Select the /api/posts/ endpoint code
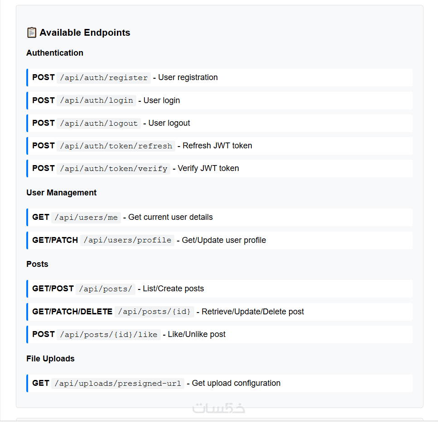 [x=106, y=289]
